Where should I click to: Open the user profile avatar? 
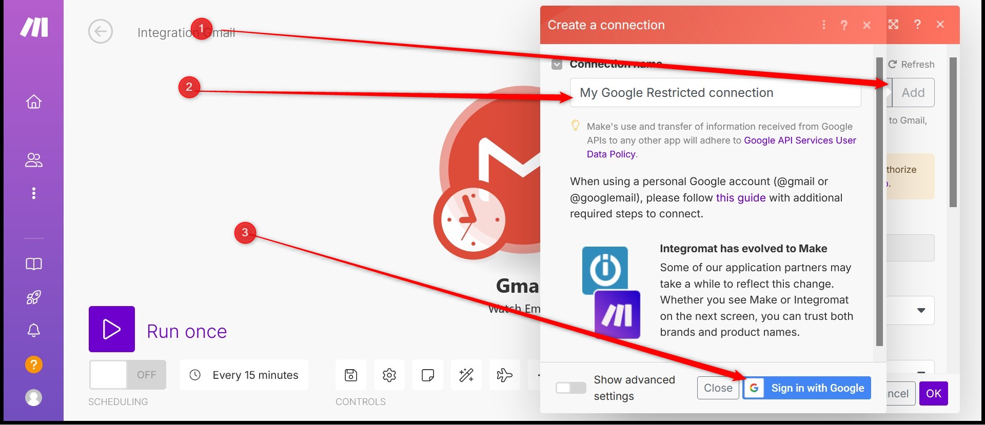[x=34, y=398]
